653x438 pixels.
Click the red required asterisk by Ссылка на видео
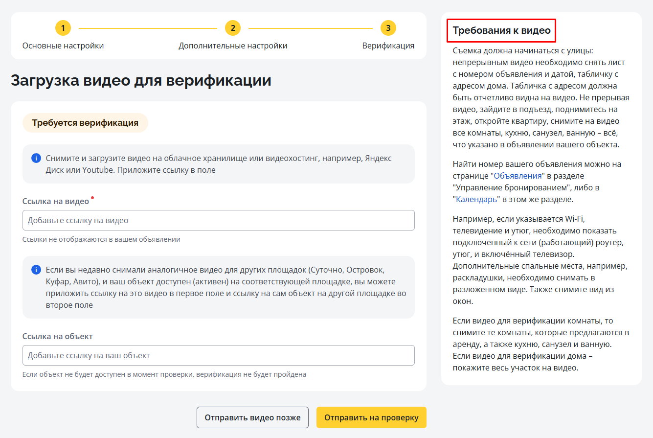point(92,198)
